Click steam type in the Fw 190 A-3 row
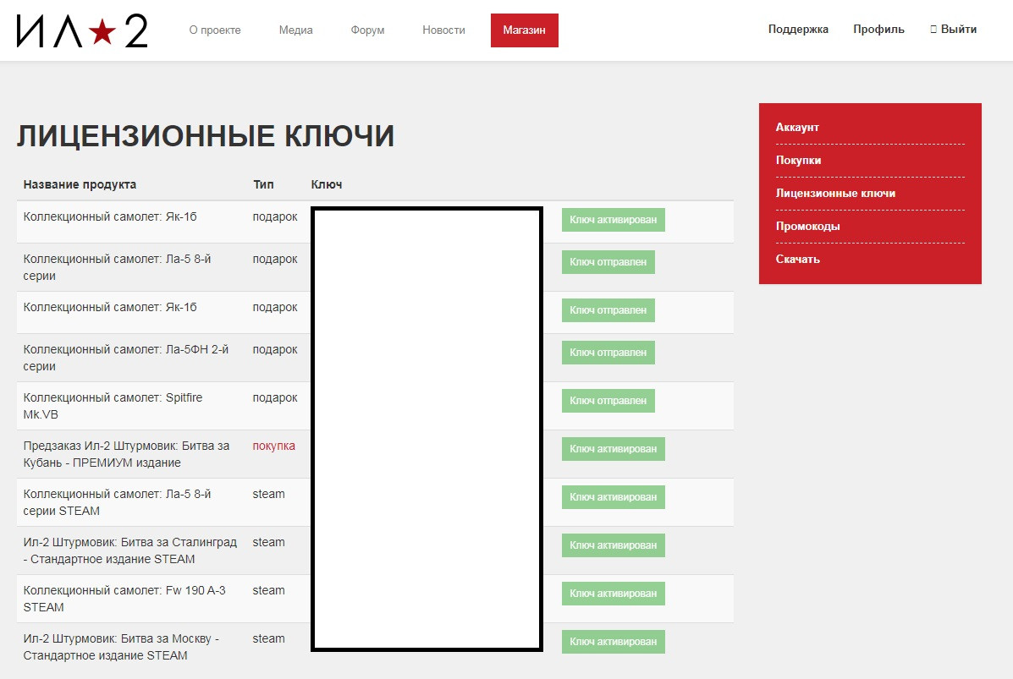 point(269,590)
